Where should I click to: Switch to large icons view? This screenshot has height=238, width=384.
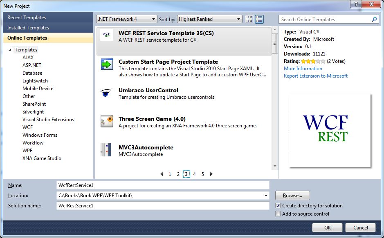(x=259, y=19)
